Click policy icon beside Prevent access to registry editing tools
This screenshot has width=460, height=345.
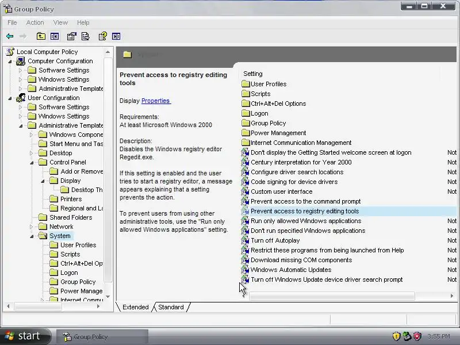(245, 211)
